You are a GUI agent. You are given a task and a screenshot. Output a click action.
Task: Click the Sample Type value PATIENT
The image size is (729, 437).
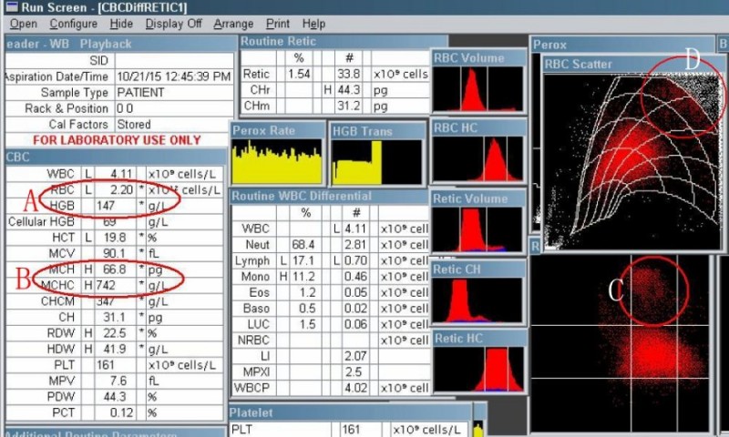pos(140,93)
